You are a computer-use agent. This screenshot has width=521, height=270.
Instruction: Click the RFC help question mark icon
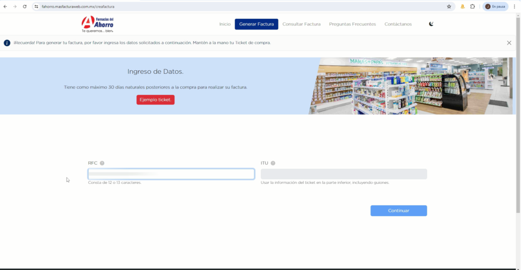pos(102,163)
